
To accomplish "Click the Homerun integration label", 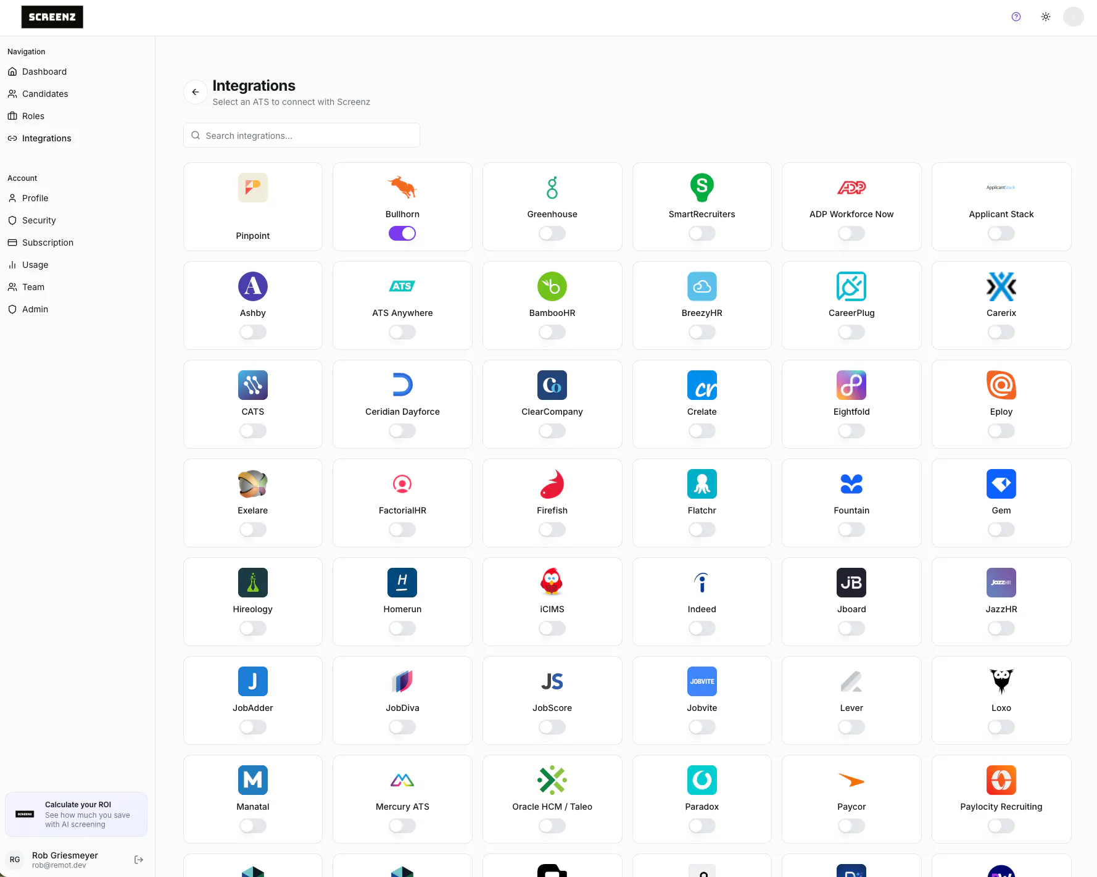I will [x=402, y=609].
